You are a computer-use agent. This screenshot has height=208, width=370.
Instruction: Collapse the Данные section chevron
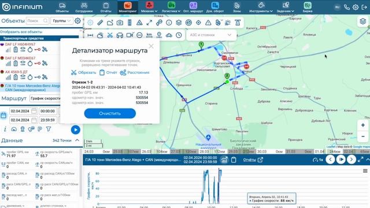click(x=77, y=140)
